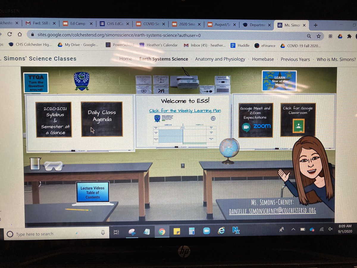Viewport: 357px width, 268px height.
Task: Open the eFinance bookmark
Action: coord(265,46)
